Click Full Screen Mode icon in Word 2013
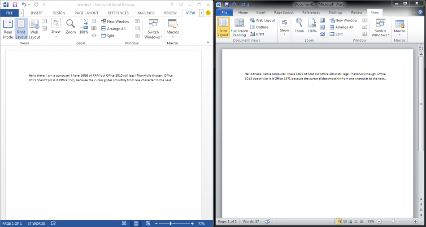 click(x=181, y=4)
